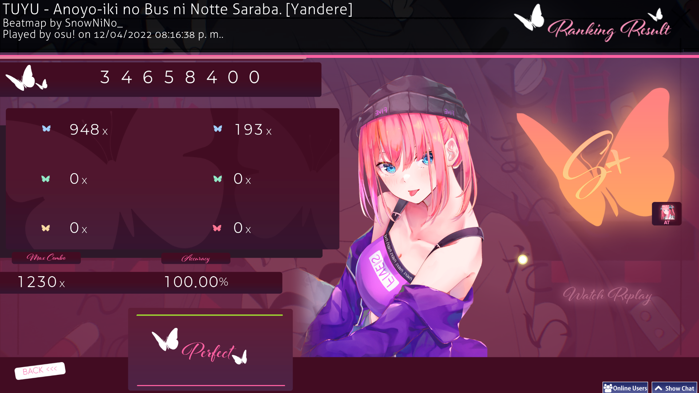Click the blue 300 hit butterfly icon
Image resolution: width=699 pixels, height=393 pixels.
coord(46,128)
